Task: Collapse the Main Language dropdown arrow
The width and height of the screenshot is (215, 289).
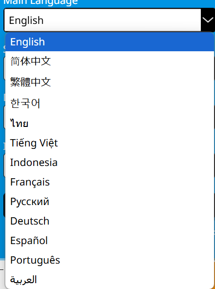Action: pyautogui.click(x=208, y=20)
